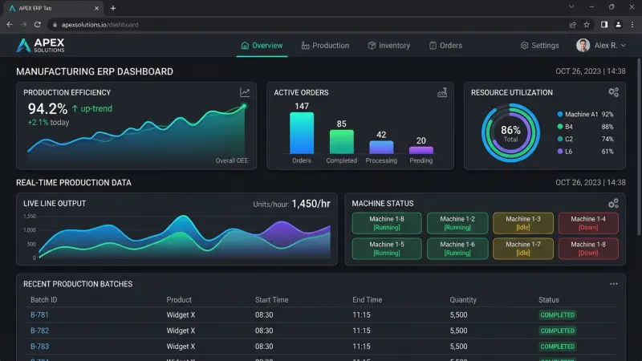This screenshot has width=642, height=361.
Task: Click the Quantity column header
Action: point(463,299)
